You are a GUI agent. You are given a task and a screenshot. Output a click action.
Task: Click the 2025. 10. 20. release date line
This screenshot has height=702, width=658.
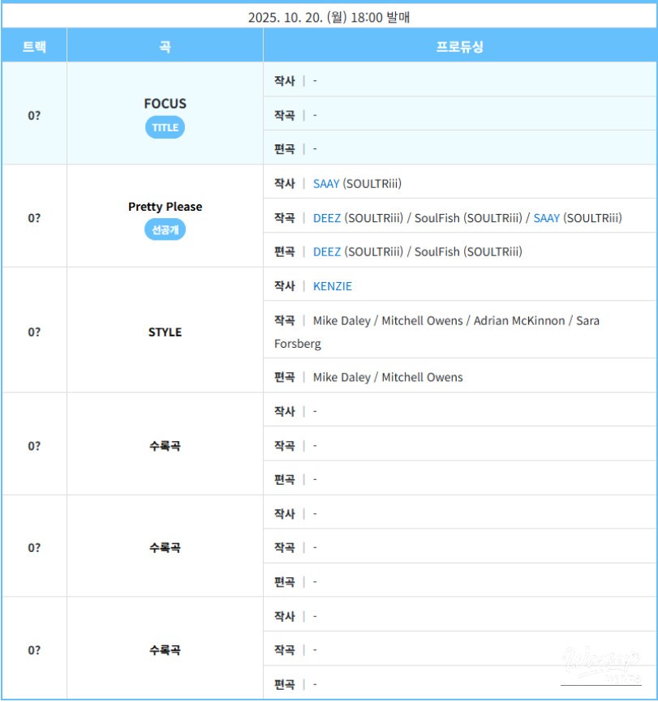(329, 17)
